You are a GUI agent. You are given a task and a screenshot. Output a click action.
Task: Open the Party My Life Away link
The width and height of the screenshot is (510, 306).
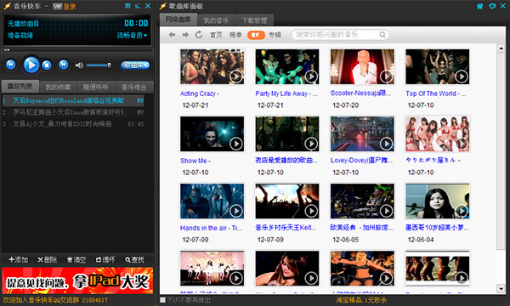(x=286, y=93)
